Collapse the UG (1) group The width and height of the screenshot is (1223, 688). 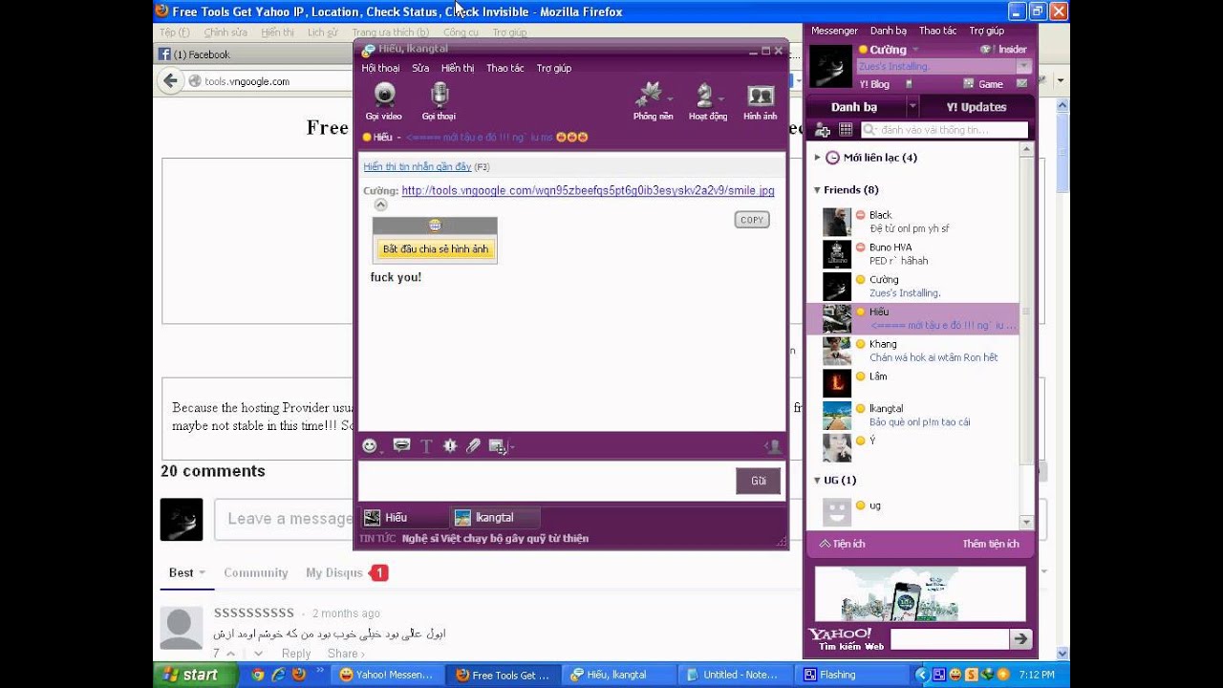tap(817, 480)
